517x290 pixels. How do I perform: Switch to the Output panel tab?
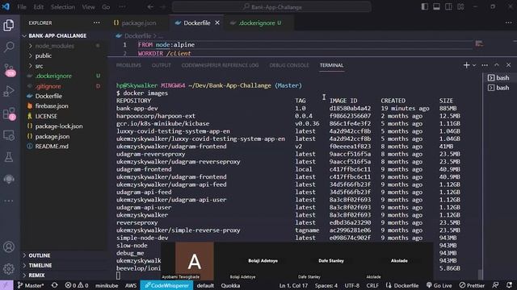162,65
